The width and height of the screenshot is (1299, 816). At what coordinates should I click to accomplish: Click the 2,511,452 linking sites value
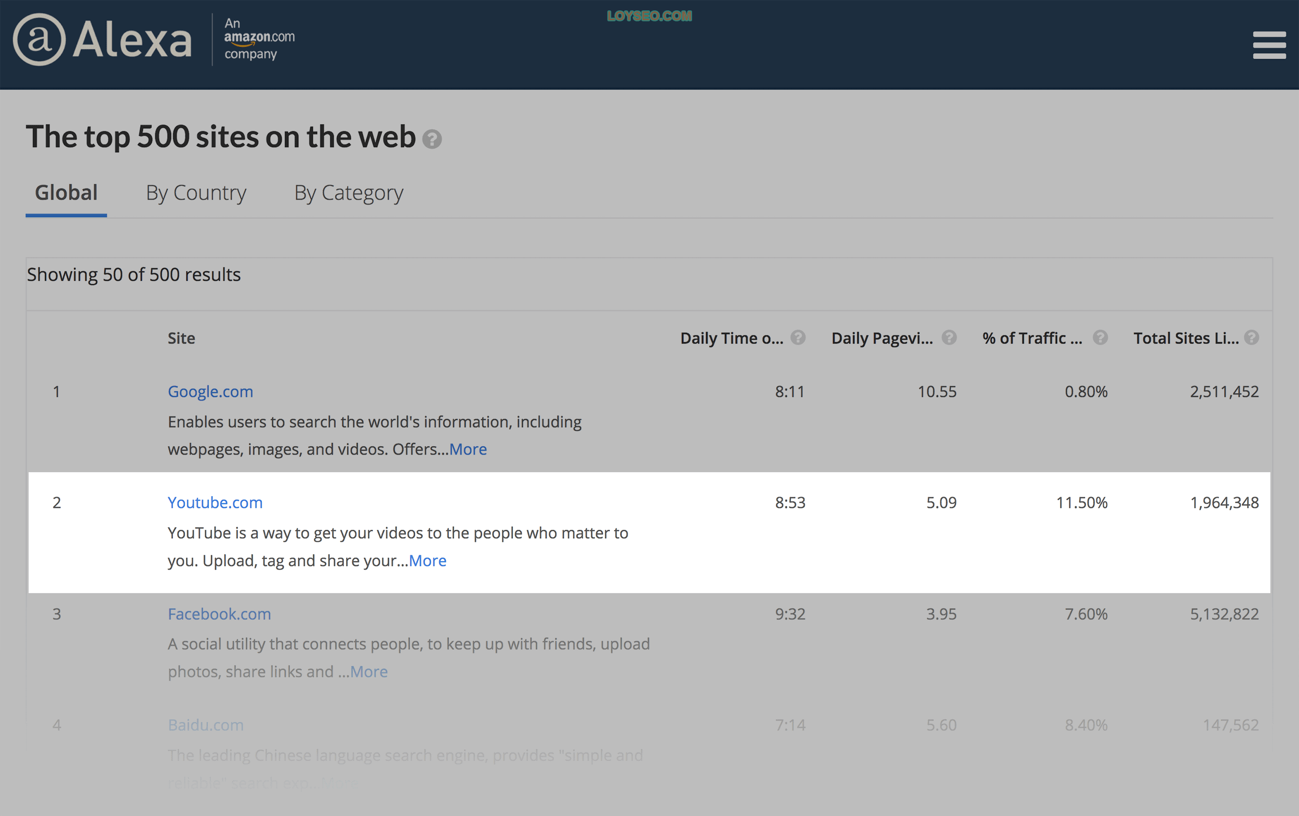tap(1224, 392)
